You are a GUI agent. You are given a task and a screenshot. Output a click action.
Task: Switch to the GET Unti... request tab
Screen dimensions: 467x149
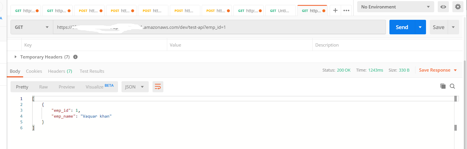coord(280,10)
